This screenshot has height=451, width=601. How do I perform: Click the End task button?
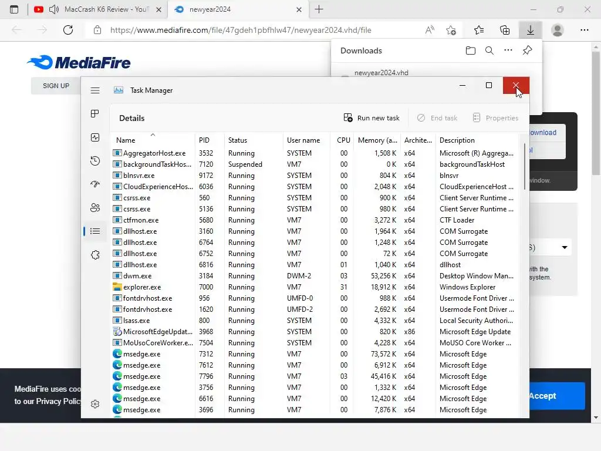point(437,118)
